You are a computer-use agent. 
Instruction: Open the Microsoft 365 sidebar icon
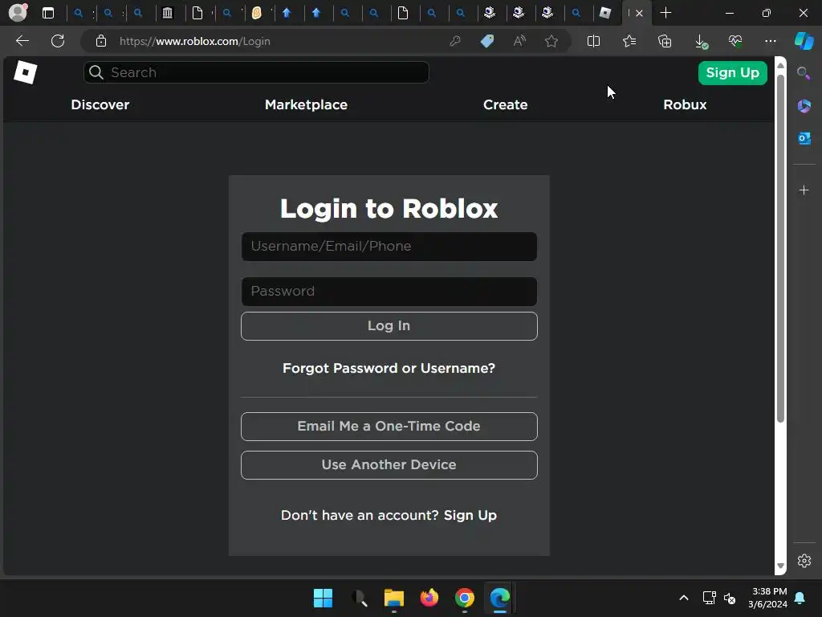pyautogui.click(x=804, y=106)
